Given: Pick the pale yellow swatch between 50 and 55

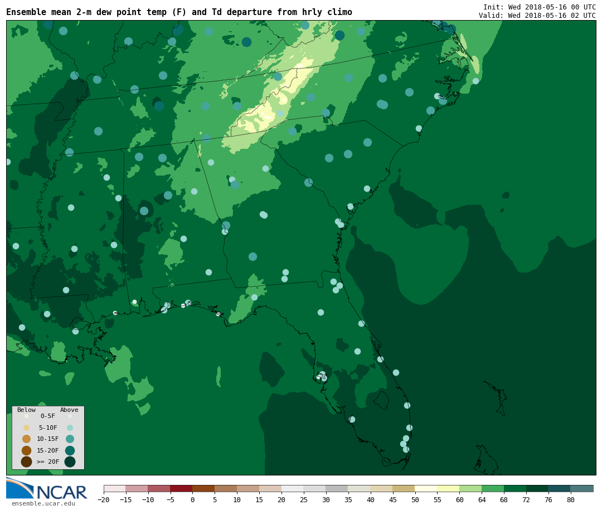Looking at the screenshot, I should pos(426,488).
